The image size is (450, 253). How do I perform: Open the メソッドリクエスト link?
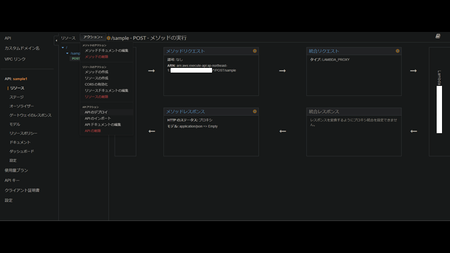pos(185,51)
